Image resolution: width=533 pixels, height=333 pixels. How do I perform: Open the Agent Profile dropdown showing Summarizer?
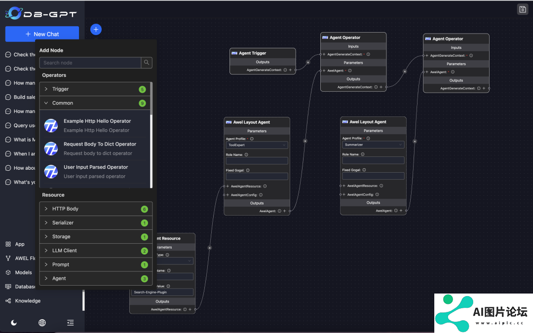pyautogui.click(x=373, y=145)
